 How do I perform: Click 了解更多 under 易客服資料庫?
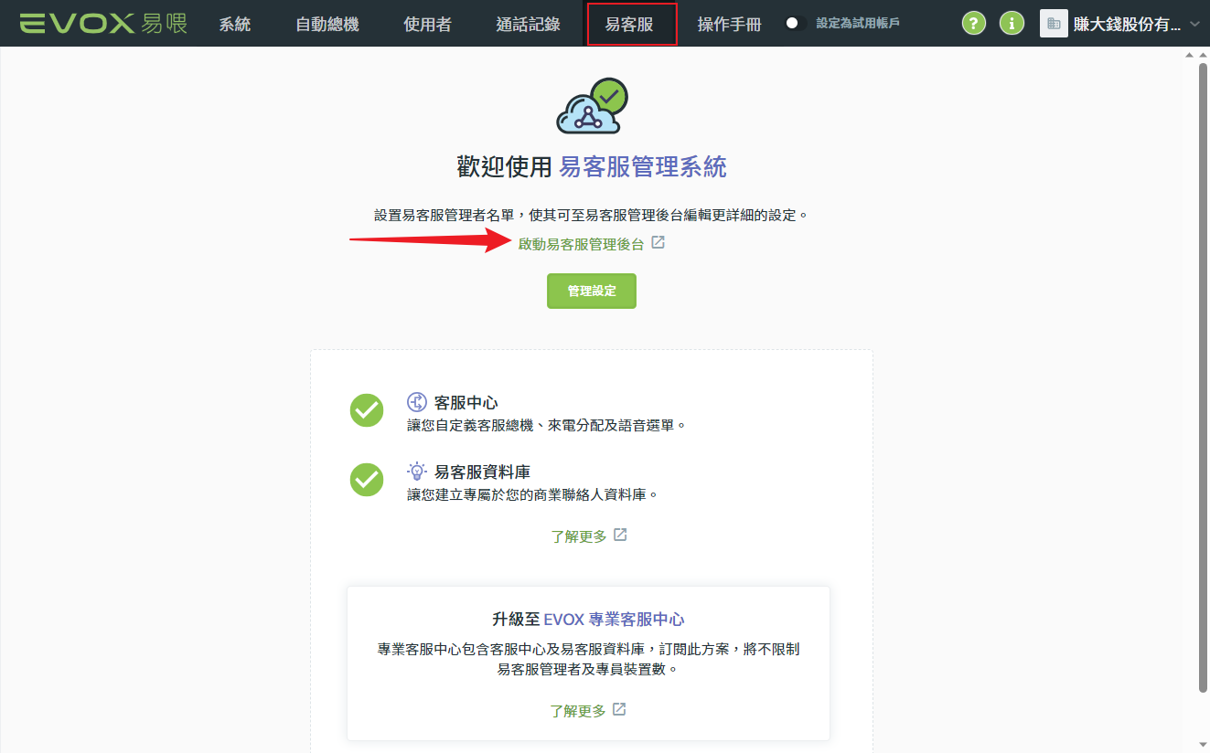(579, 536)
